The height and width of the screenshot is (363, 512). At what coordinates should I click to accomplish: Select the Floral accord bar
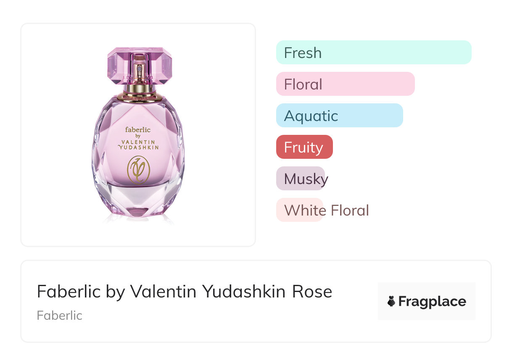click(345, 84)
